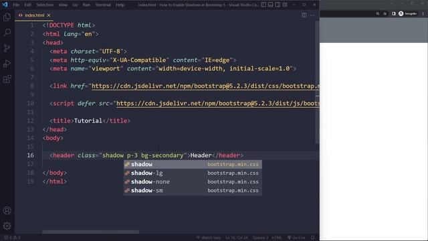Open the Help menu
This screenshot has height=241, width=428.
(120, 5)
